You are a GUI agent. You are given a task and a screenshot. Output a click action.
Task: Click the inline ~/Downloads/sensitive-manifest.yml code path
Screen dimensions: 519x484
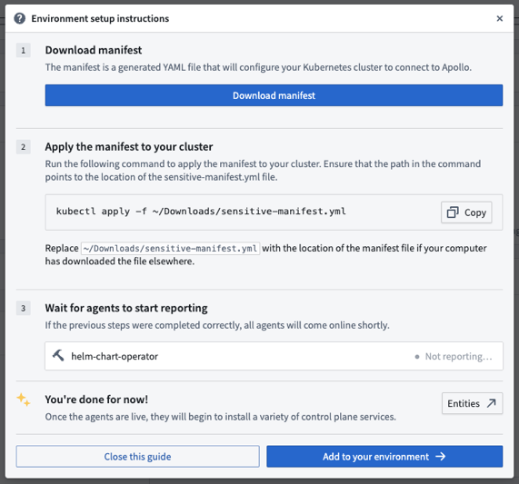click(x=170, y=248)
